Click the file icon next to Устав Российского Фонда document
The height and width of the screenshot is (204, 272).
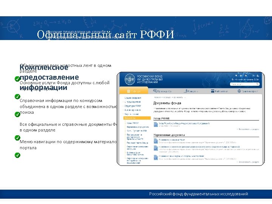click(x=156, y=124)
